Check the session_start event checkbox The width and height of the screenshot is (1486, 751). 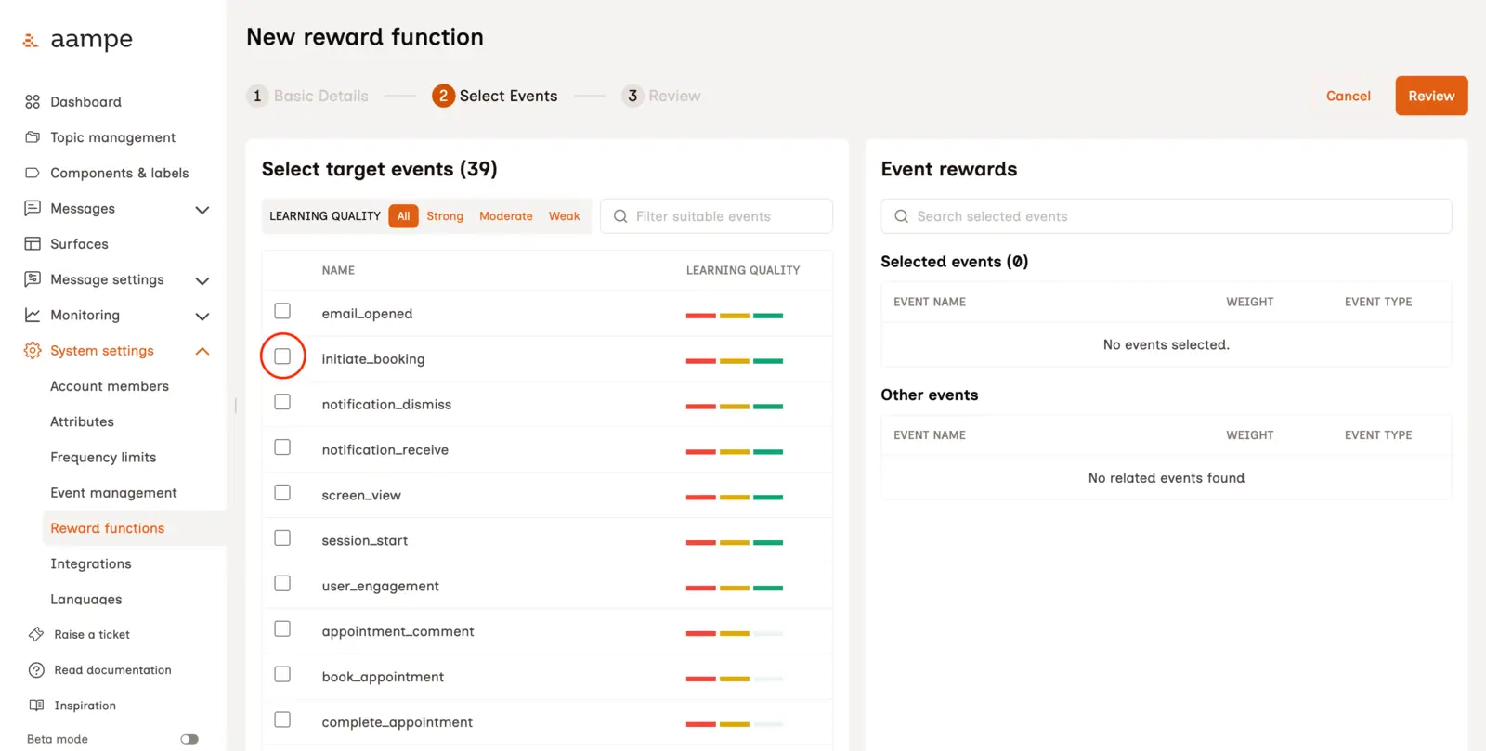(x=282, y=538)
